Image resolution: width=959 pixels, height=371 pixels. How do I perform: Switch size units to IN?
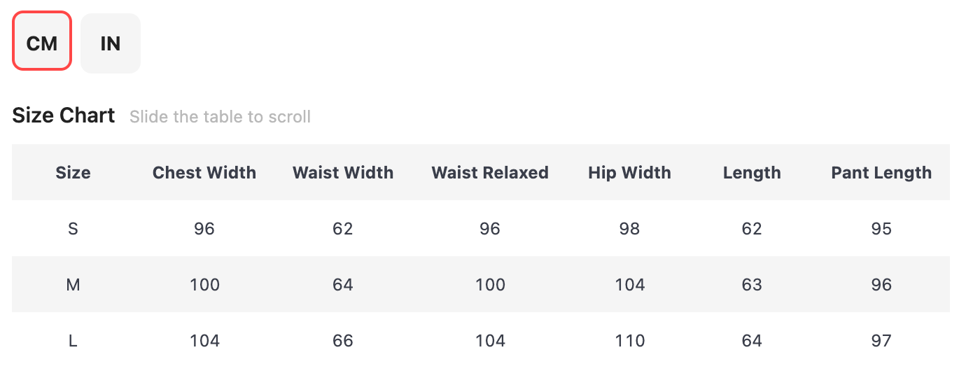(x=111, y=43)
